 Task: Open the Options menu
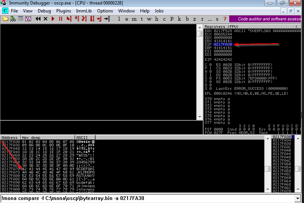pos(105,11)
